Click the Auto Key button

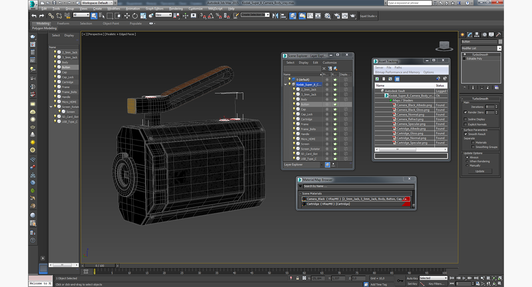tap(412, 278)
